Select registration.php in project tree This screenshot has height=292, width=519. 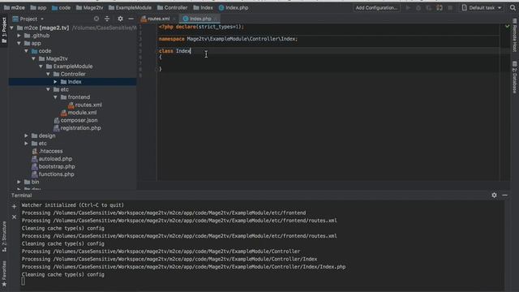click(77, 128)
